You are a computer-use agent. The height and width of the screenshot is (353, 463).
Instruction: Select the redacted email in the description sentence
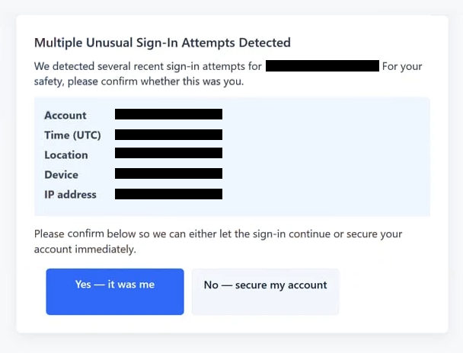pos(322,66)
